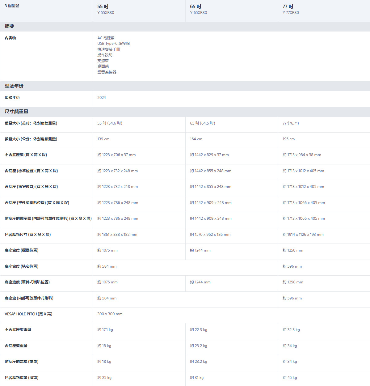Click the VESA HOLE PITCH row label
Viewport: 370px width, 386px height.
28,314
